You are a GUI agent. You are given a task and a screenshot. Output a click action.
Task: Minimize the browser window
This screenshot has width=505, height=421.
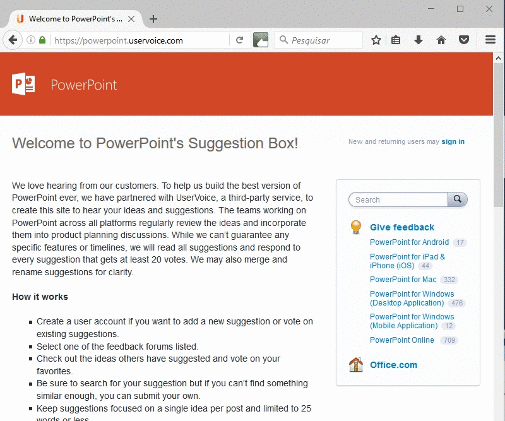431,9
